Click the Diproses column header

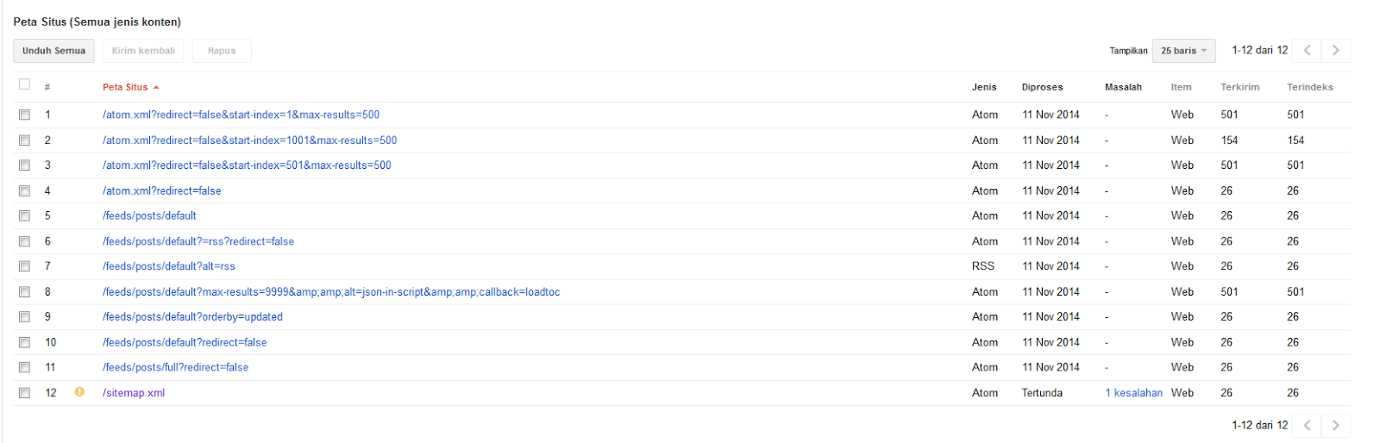coord(1042,87)
